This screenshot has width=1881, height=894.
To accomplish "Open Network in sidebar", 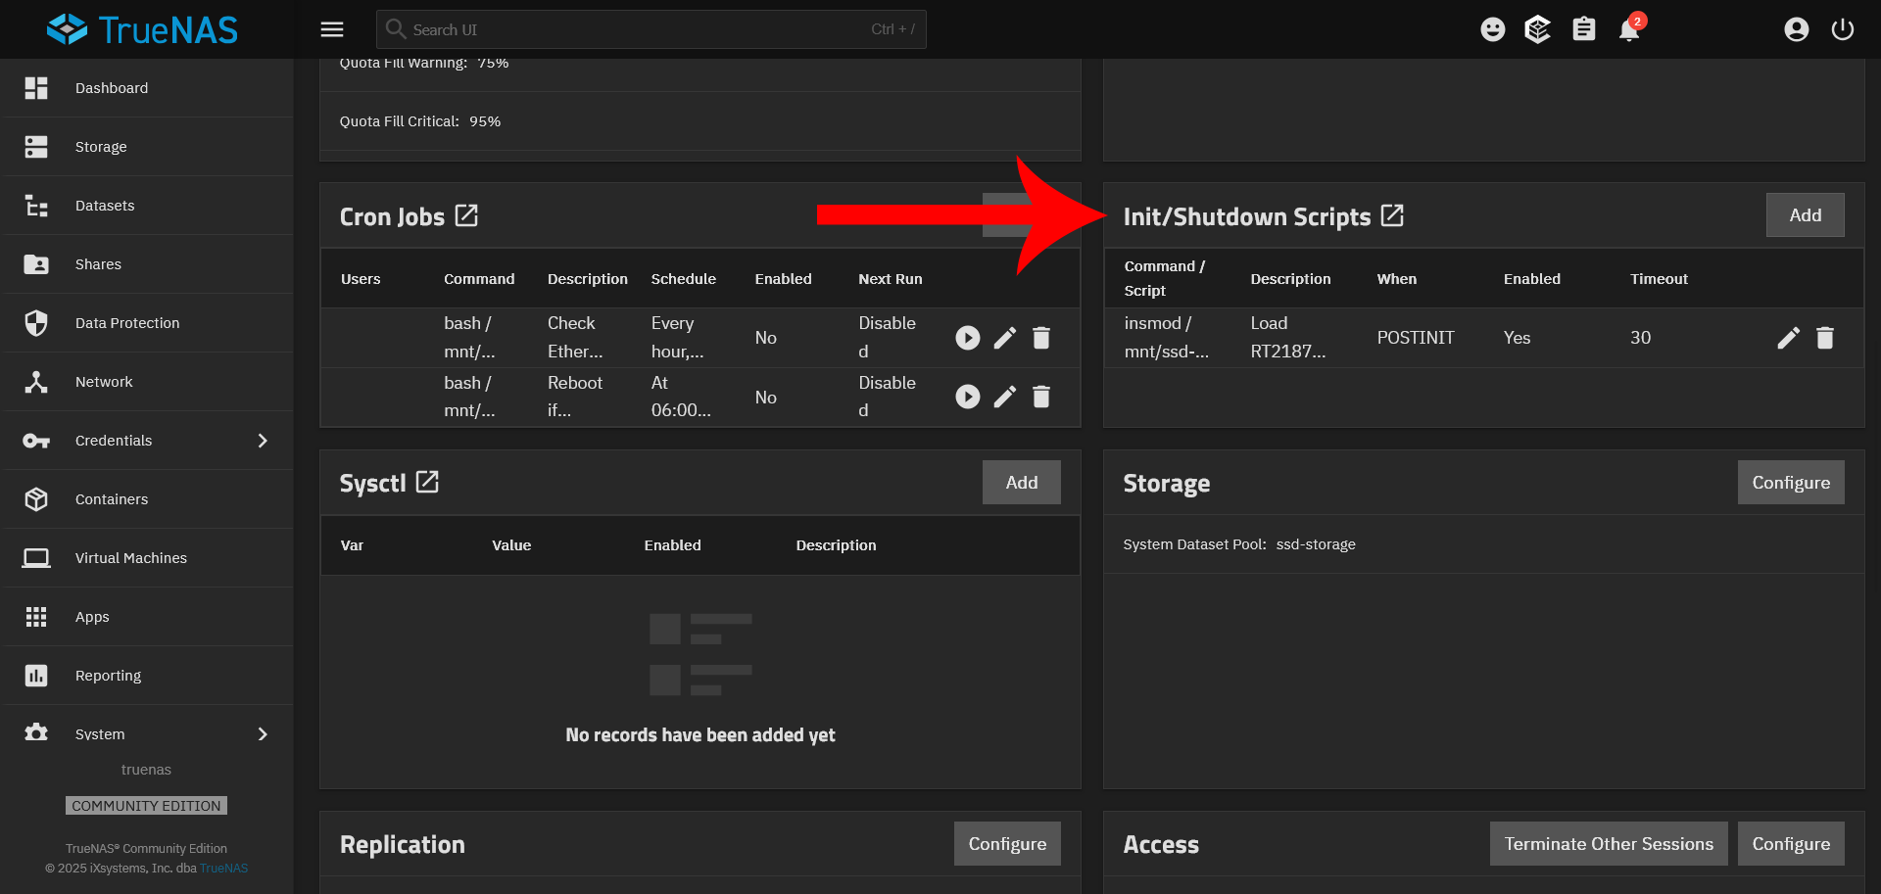I will [149, 382].
